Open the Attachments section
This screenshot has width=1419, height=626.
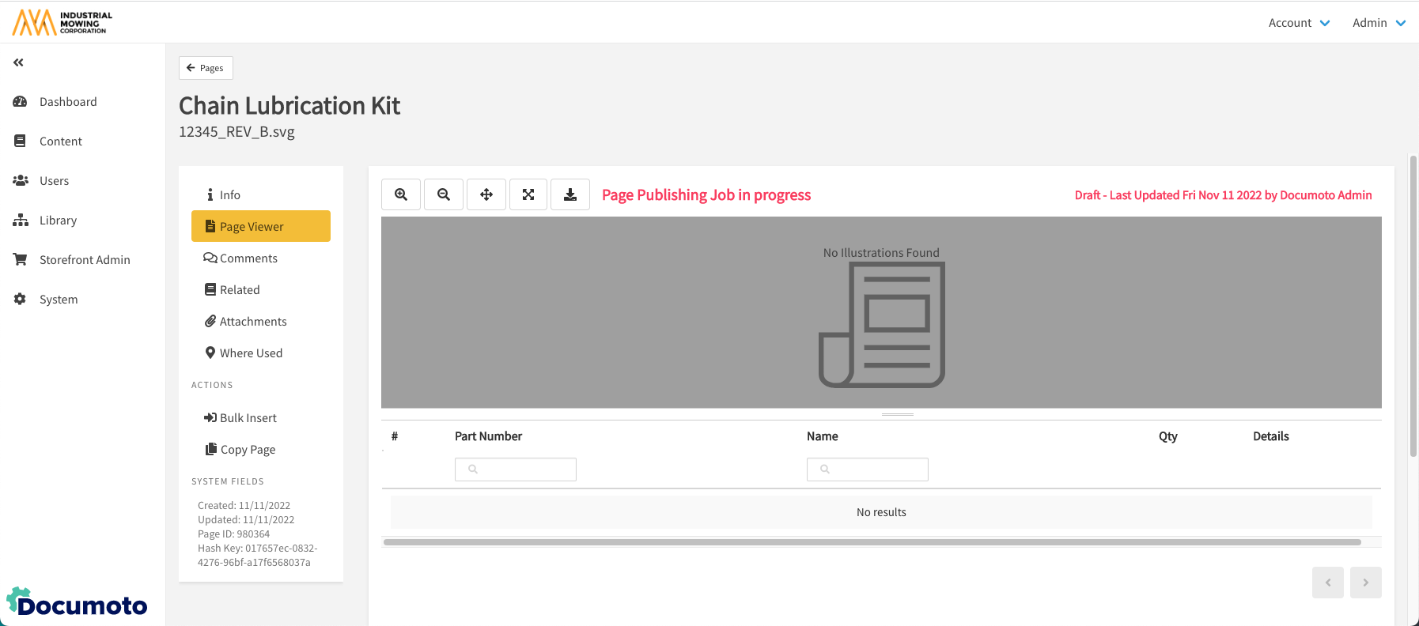[x=253, y=322]
